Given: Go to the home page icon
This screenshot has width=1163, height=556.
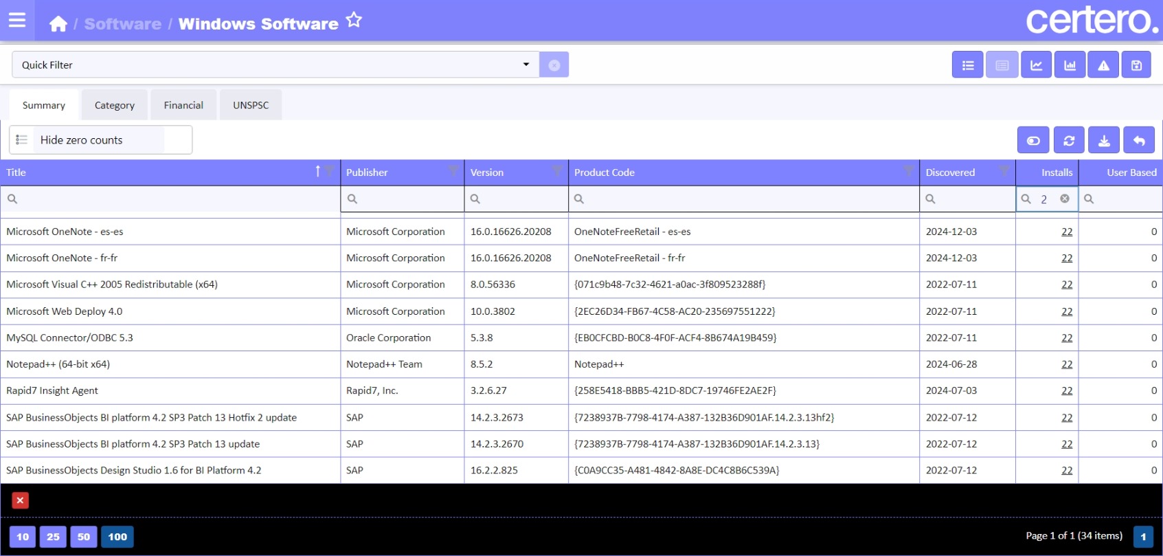Looking at the screenshot, I should (58, 24).
